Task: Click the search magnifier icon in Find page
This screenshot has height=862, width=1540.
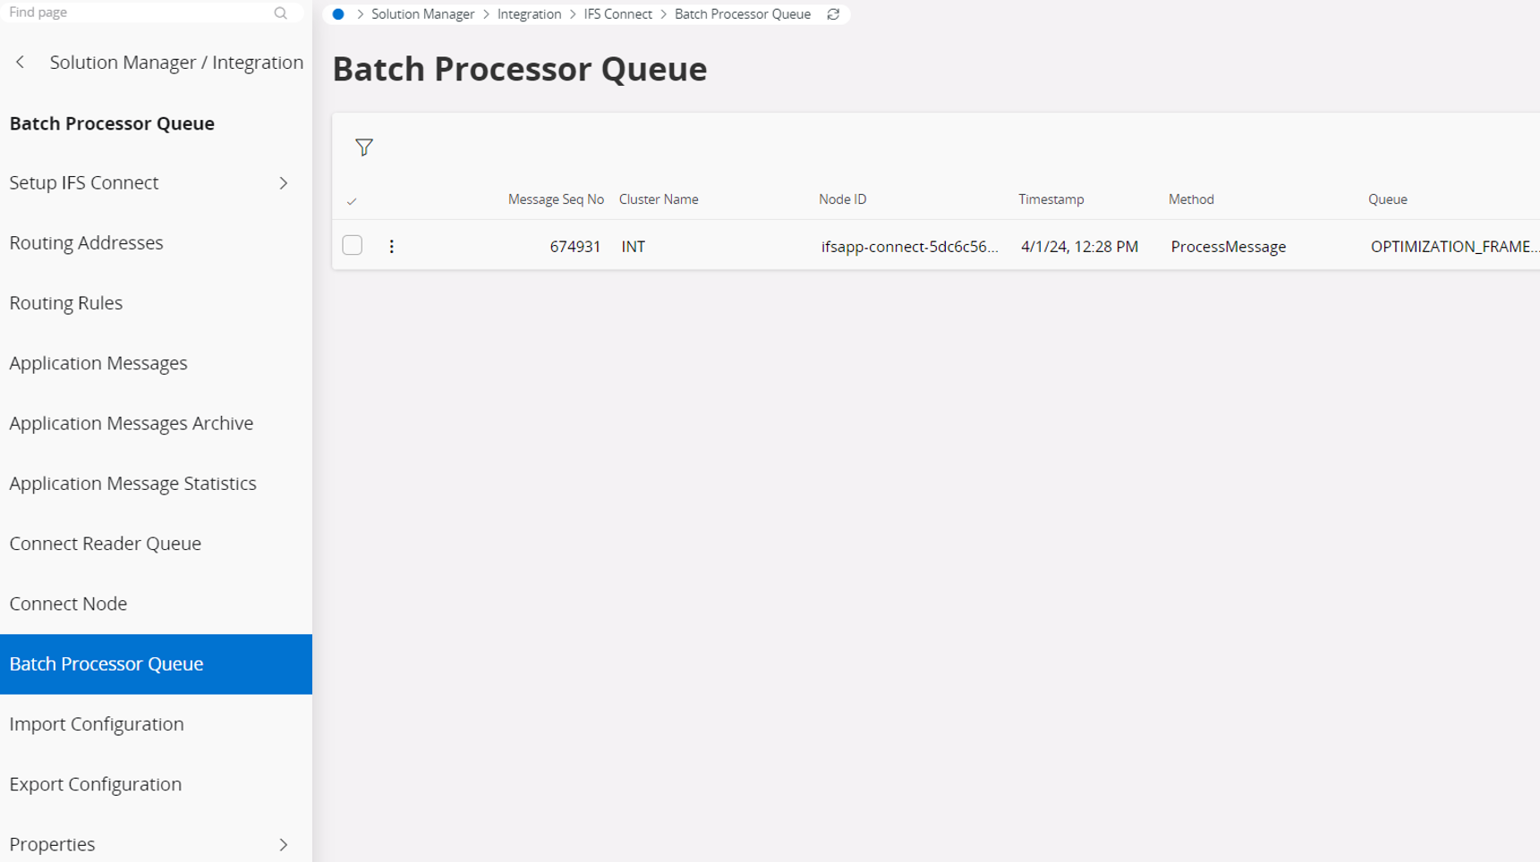Action: [280, 13]
